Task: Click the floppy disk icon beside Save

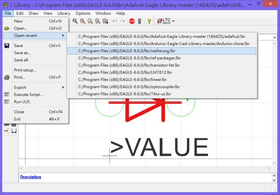Action: (x=7, y=46)
